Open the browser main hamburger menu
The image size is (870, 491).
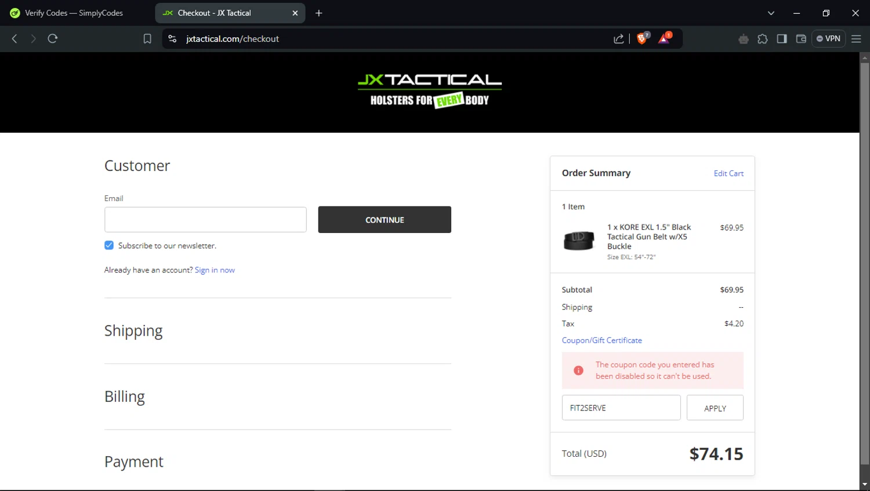(x=856, y=39)
